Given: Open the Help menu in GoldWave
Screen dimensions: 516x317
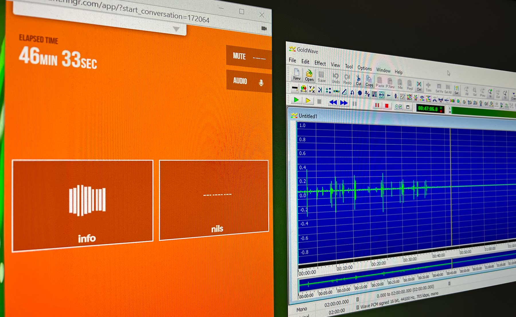Looking at the screenshot, I should 398,72.
